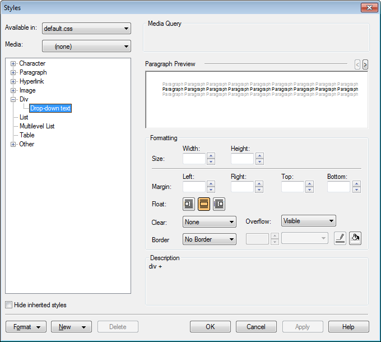Image resolution: width=381 pixels, height=342 pixels.
Task: Expand the Hyperlink style category
Action: (13, 81)
